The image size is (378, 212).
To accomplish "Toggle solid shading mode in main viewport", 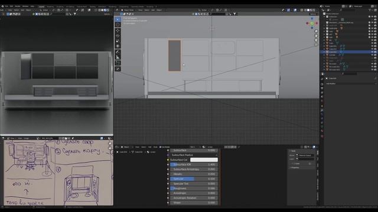I will pos(308,10).
